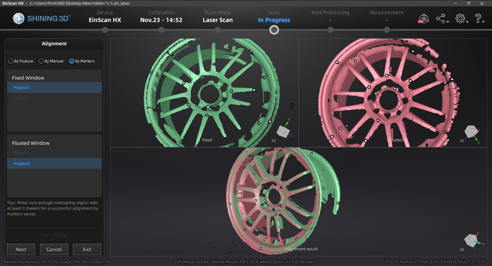The width and height of the screenshot is (492, 266).
Task: Open the settings gear icon
Action: [x=460, y=19]
